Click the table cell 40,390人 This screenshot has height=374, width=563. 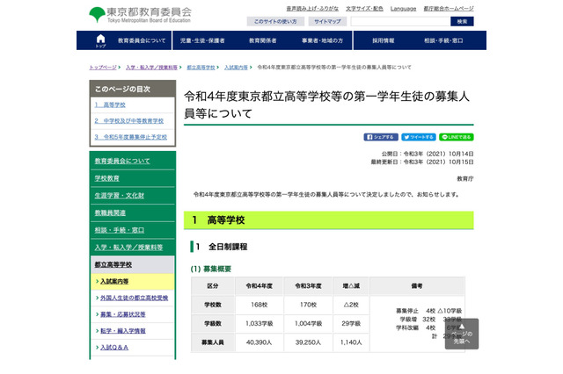click(260, 342)
